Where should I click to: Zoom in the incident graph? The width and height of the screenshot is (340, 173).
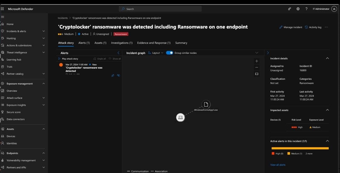(257, 61)
